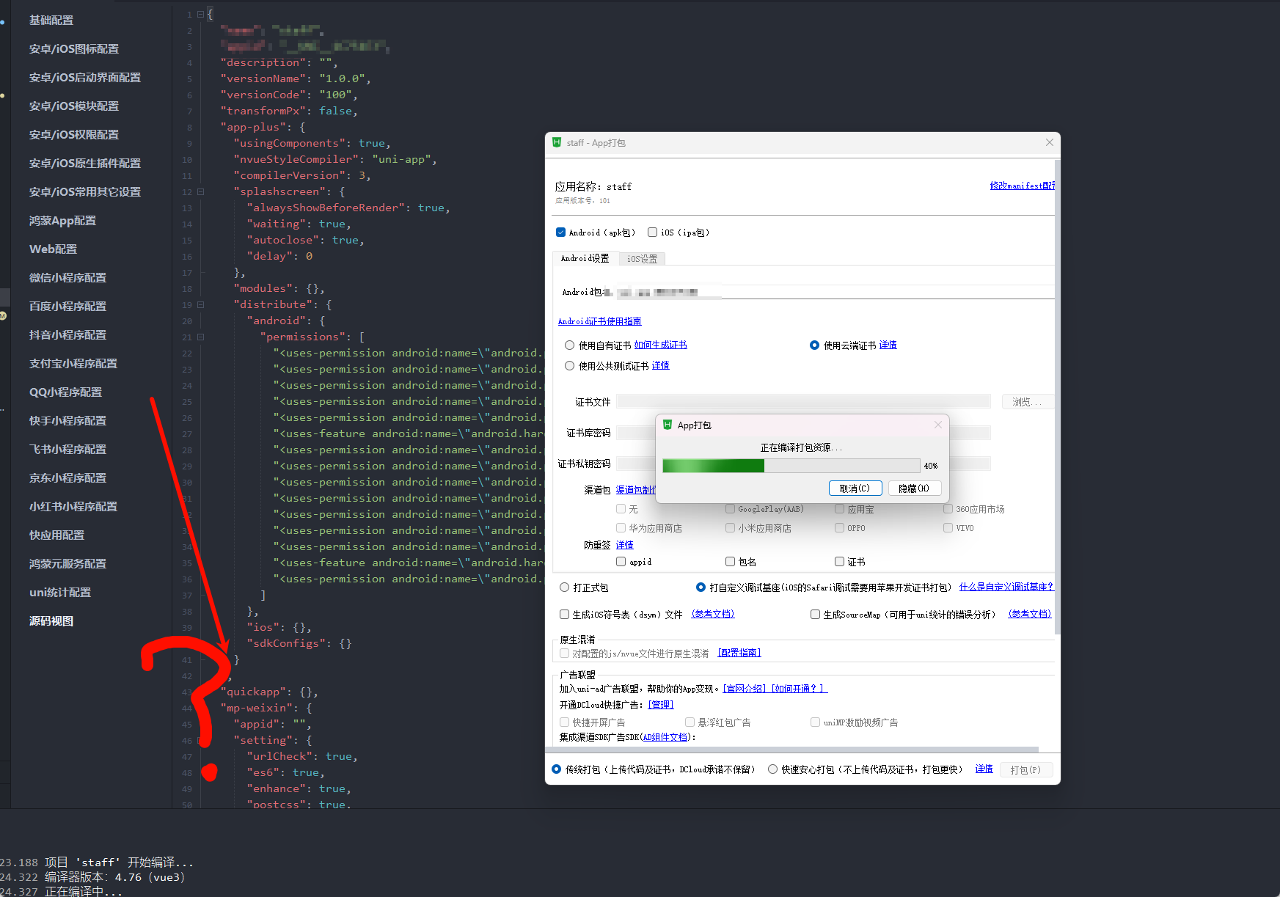
Task: Close the staff - App打包 dialog
Action: (1049, 142)
